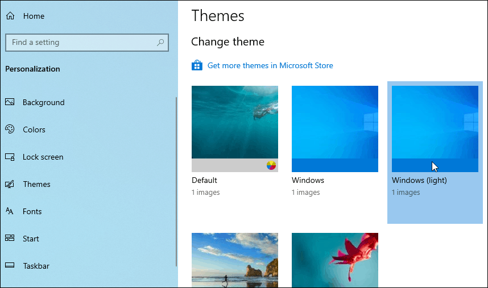The image size is (488, 288).
Task: Click the "Default" theme name
Action: 204,180
